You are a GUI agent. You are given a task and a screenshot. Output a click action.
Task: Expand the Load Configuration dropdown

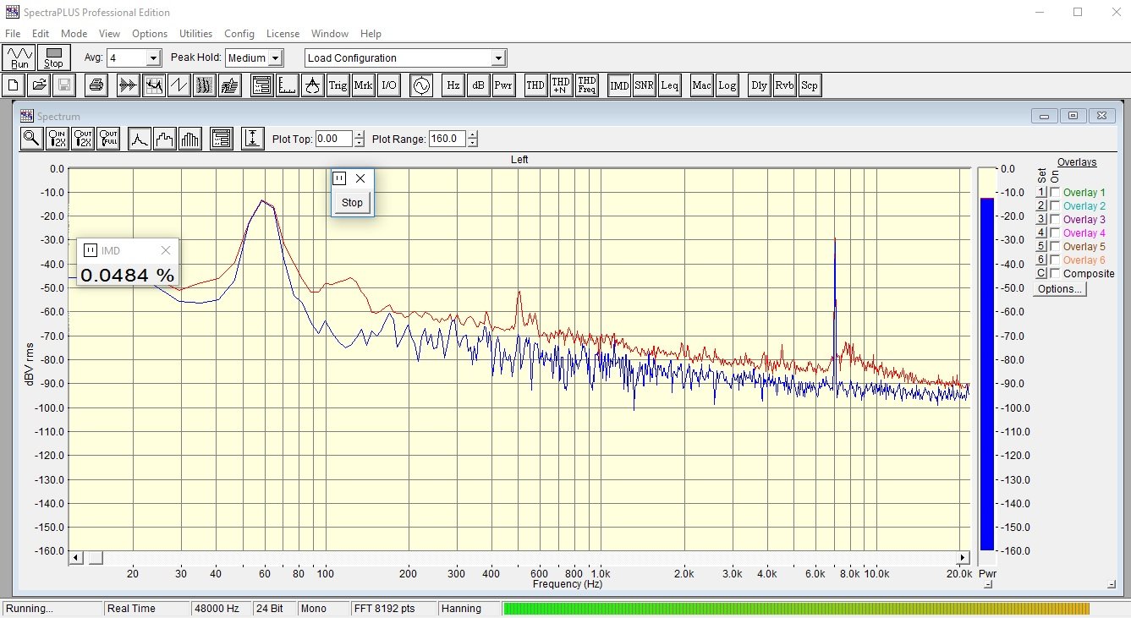click(x=498, y=58)
